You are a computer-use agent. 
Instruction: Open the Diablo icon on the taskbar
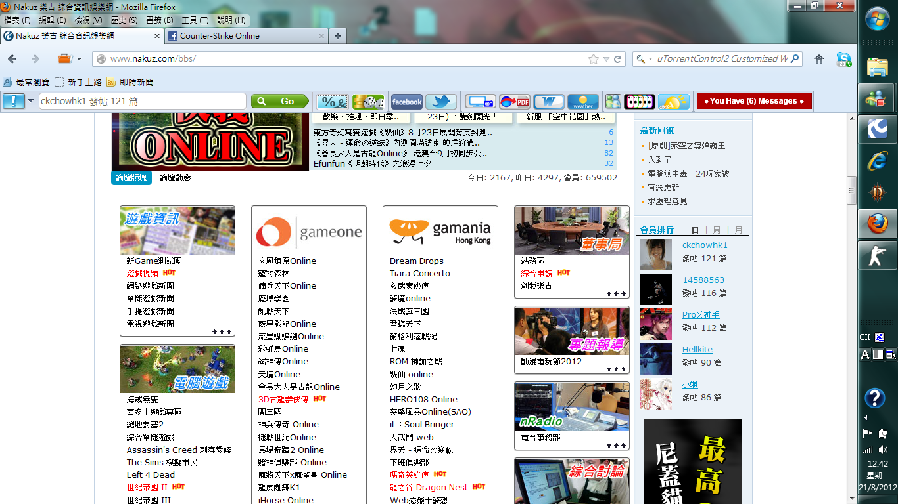click(x=878, y=193)
